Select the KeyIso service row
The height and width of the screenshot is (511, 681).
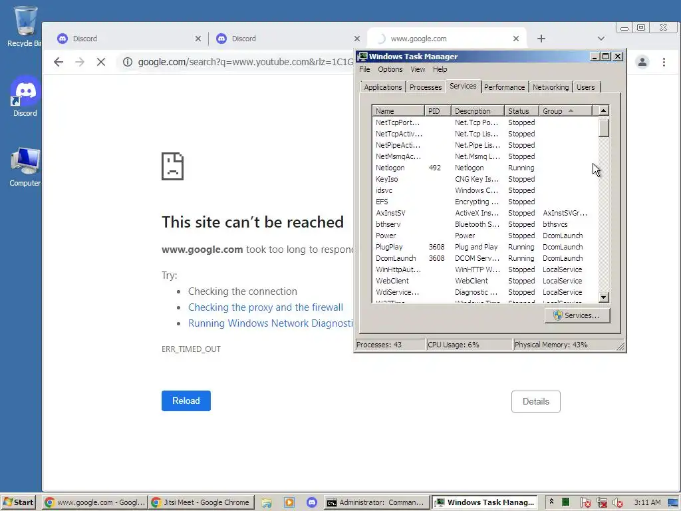pos(485,179)
